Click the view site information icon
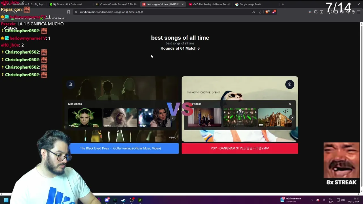The width and height of the screenshot is (363, 204). pyautogui.click(x=76, y=12)
